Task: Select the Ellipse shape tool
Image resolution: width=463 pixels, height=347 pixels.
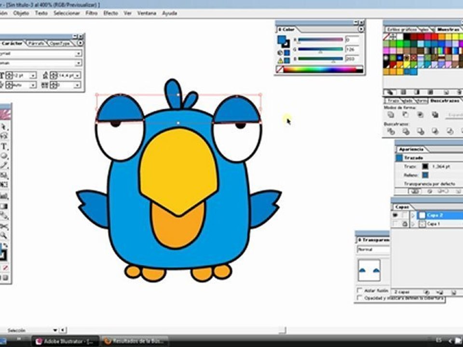Action: click(x=4, y=156)
